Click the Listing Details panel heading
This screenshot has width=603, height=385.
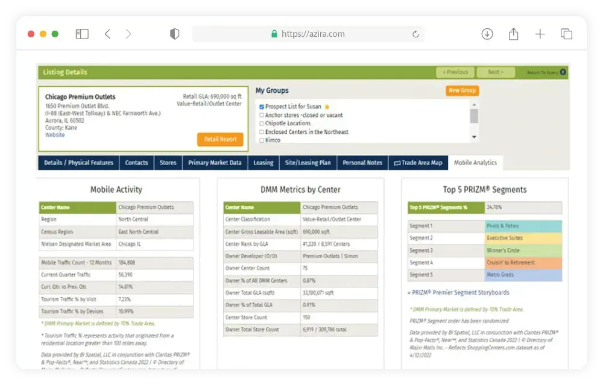click(65, 72)
